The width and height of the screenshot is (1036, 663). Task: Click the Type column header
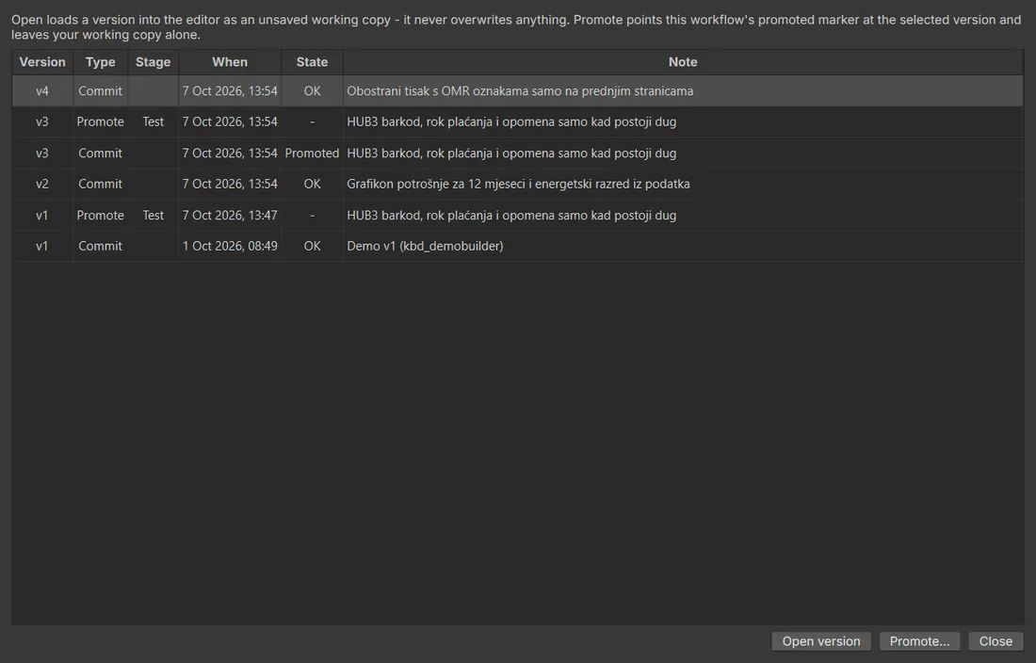(x=101, y=62)
